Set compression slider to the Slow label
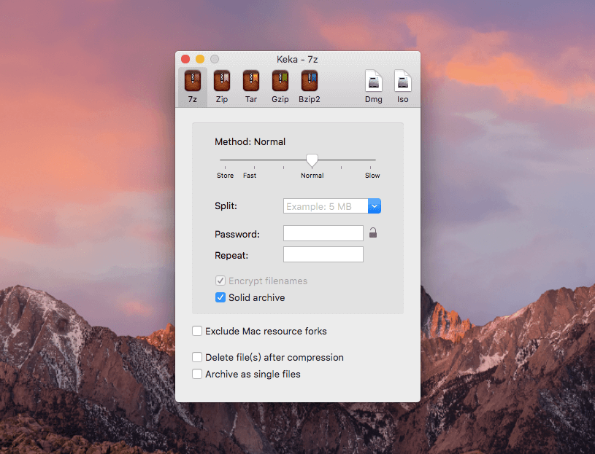Image resolution: width=595 pixels, height=454 pixels. [x=372, y=176]
